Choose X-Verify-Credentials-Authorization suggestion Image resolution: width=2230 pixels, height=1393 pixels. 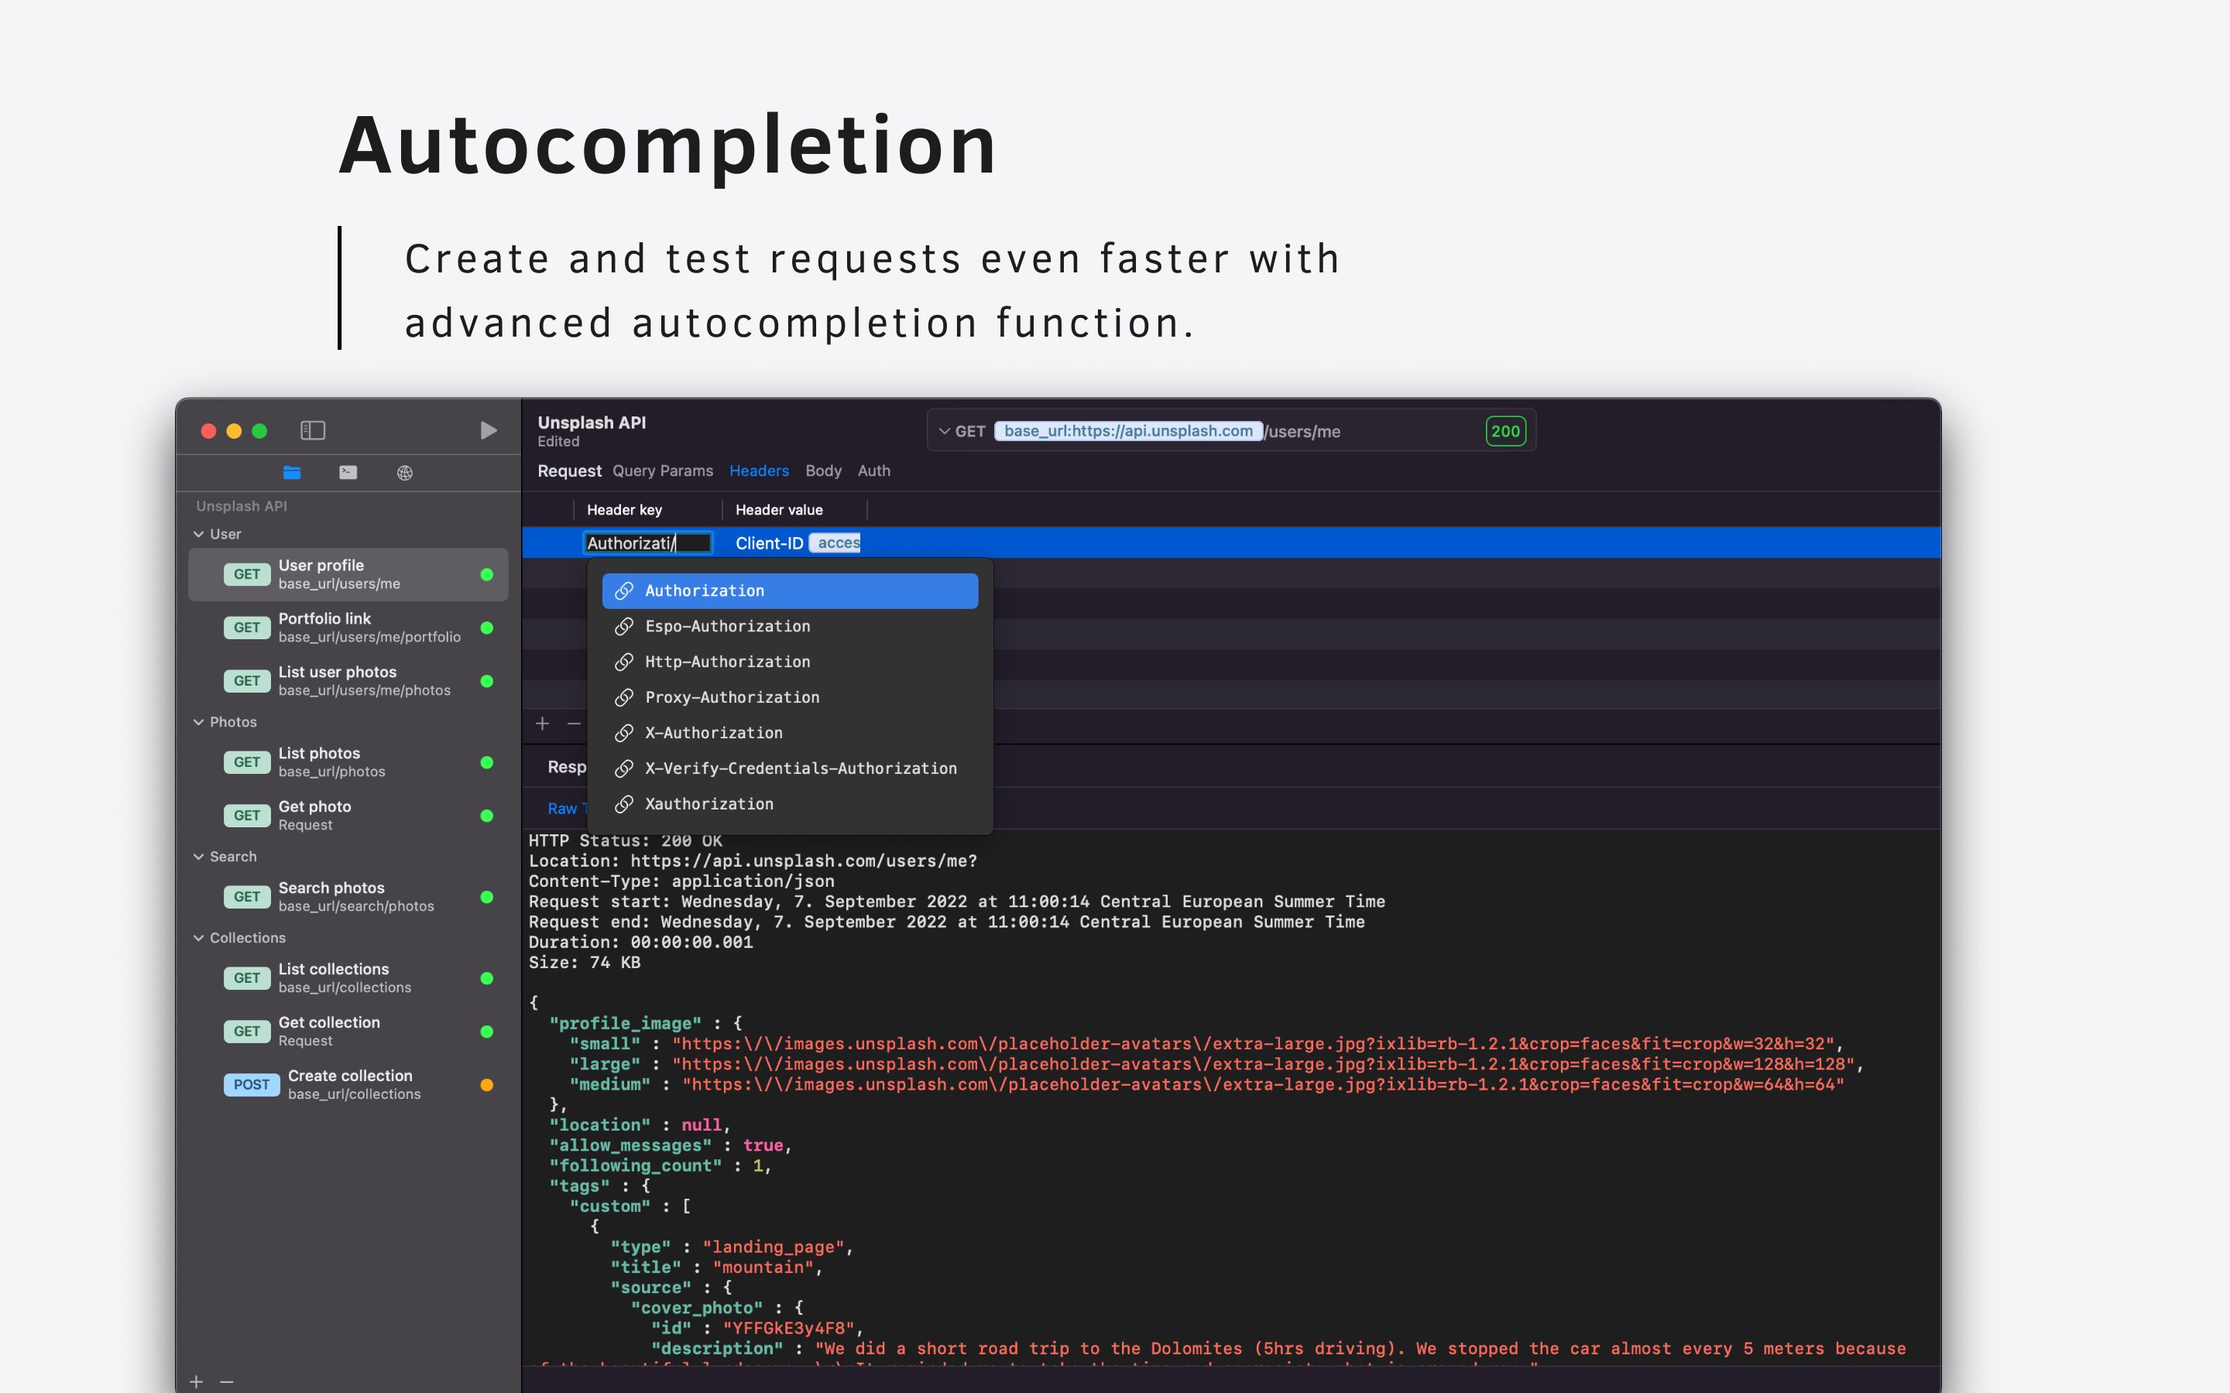(x=790, y=768)
